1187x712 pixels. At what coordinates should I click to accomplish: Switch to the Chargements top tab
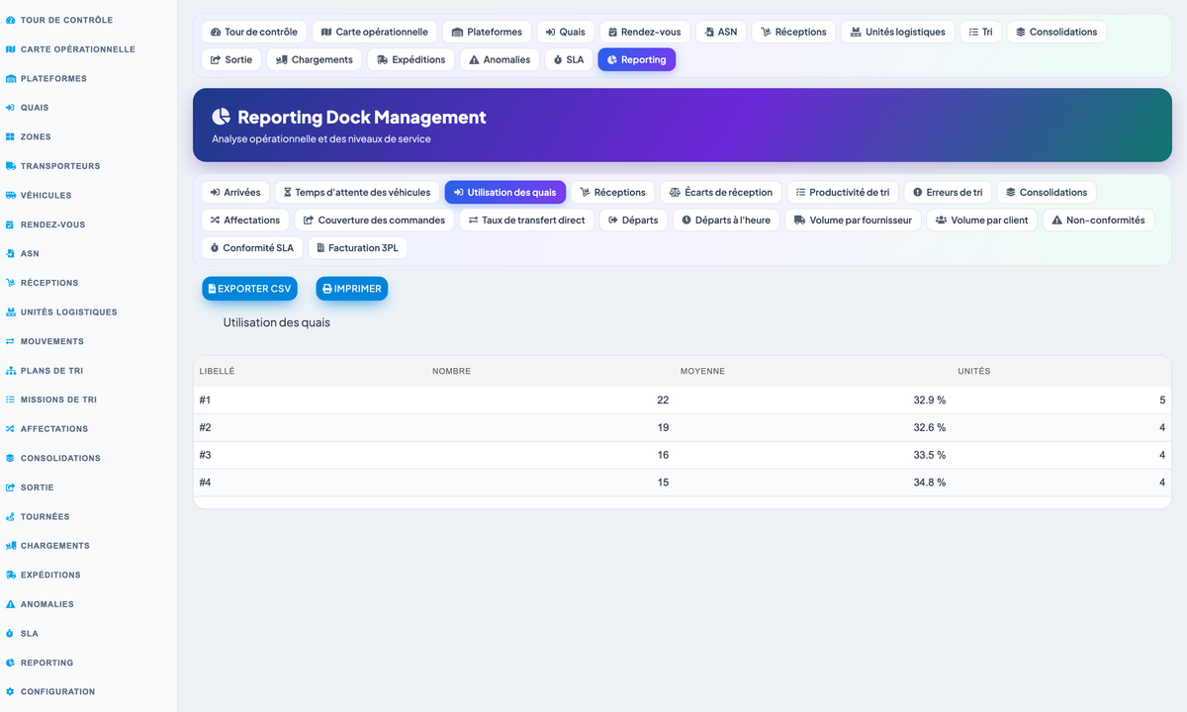(315, 59)
